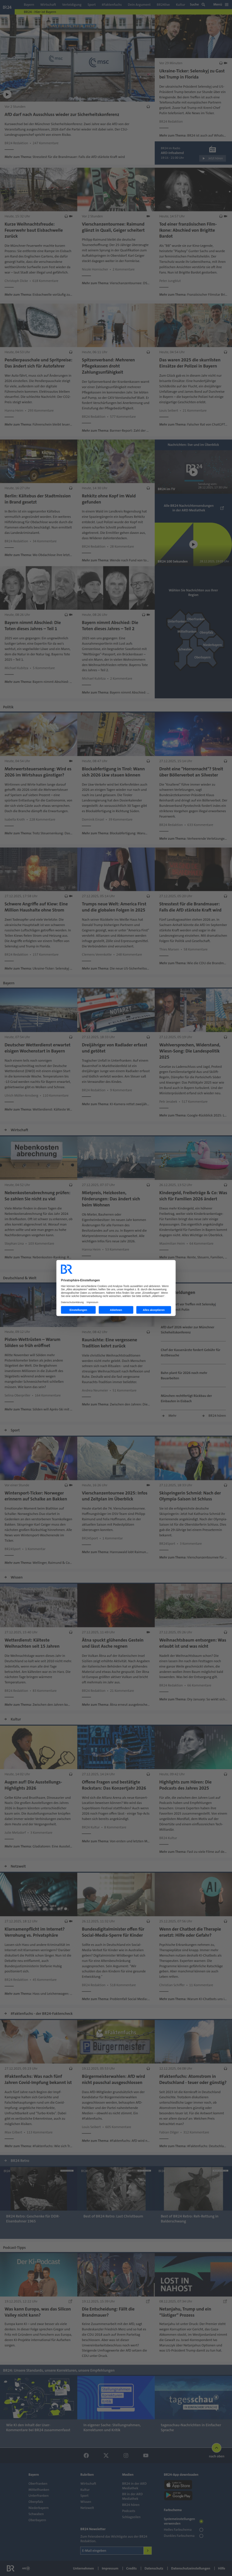Open the Impressum link in privacy dialog
Viewport: 232px width, 2576px height.
coord(92,1302)
